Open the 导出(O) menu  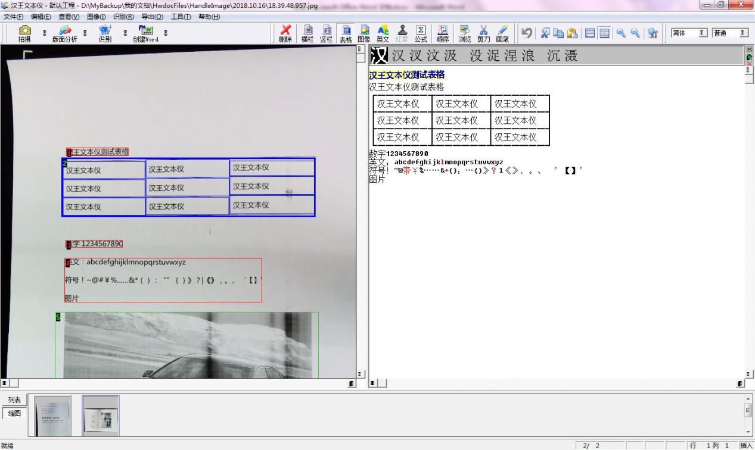(152, 17)
